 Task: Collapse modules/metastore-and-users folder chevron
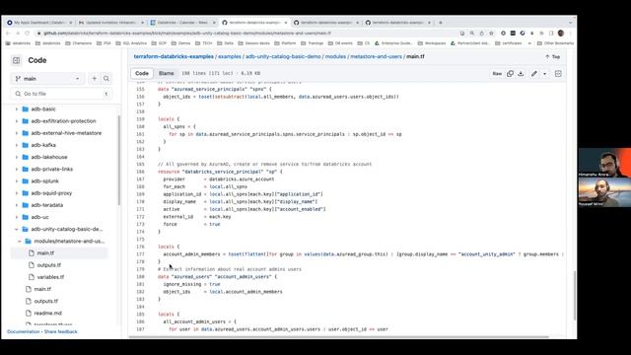(x=20, y=241)
